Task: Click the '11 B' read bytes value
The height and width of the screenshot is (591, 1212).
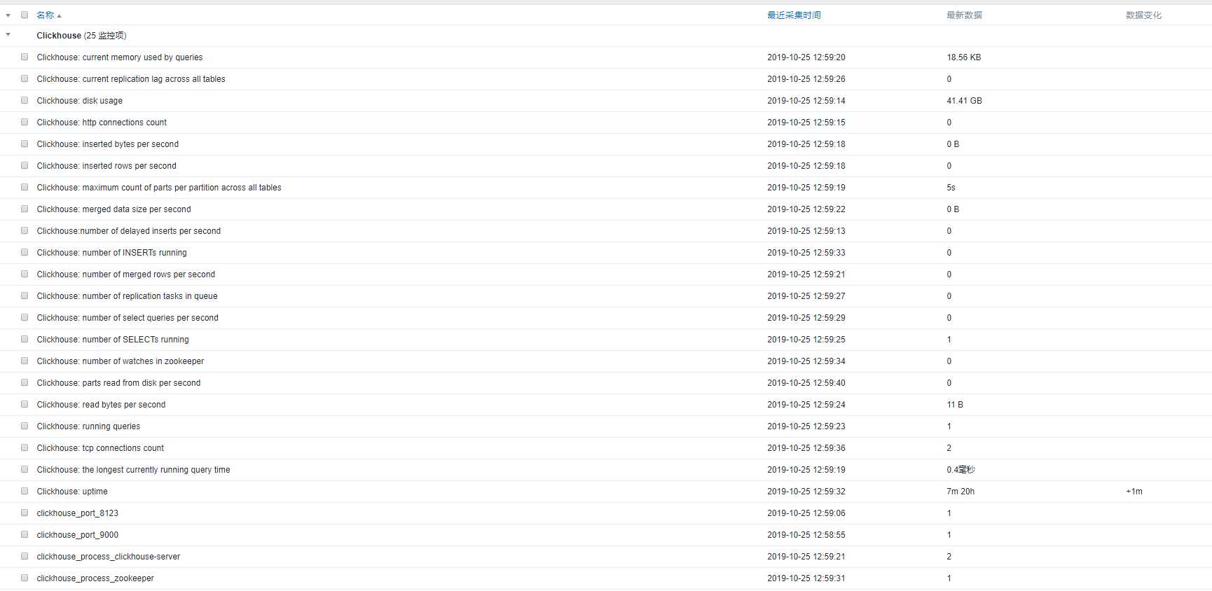Action: pos(955,405)
